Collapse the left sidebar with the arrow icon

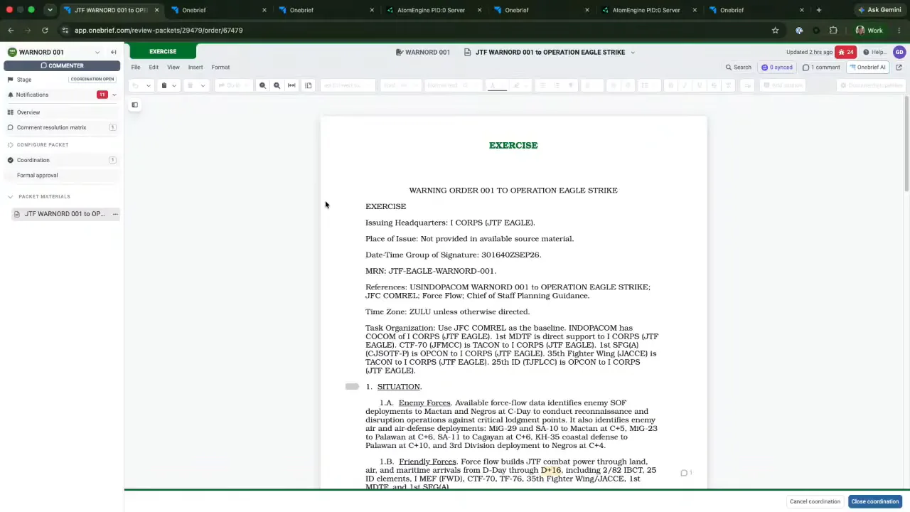pos(114,52)
